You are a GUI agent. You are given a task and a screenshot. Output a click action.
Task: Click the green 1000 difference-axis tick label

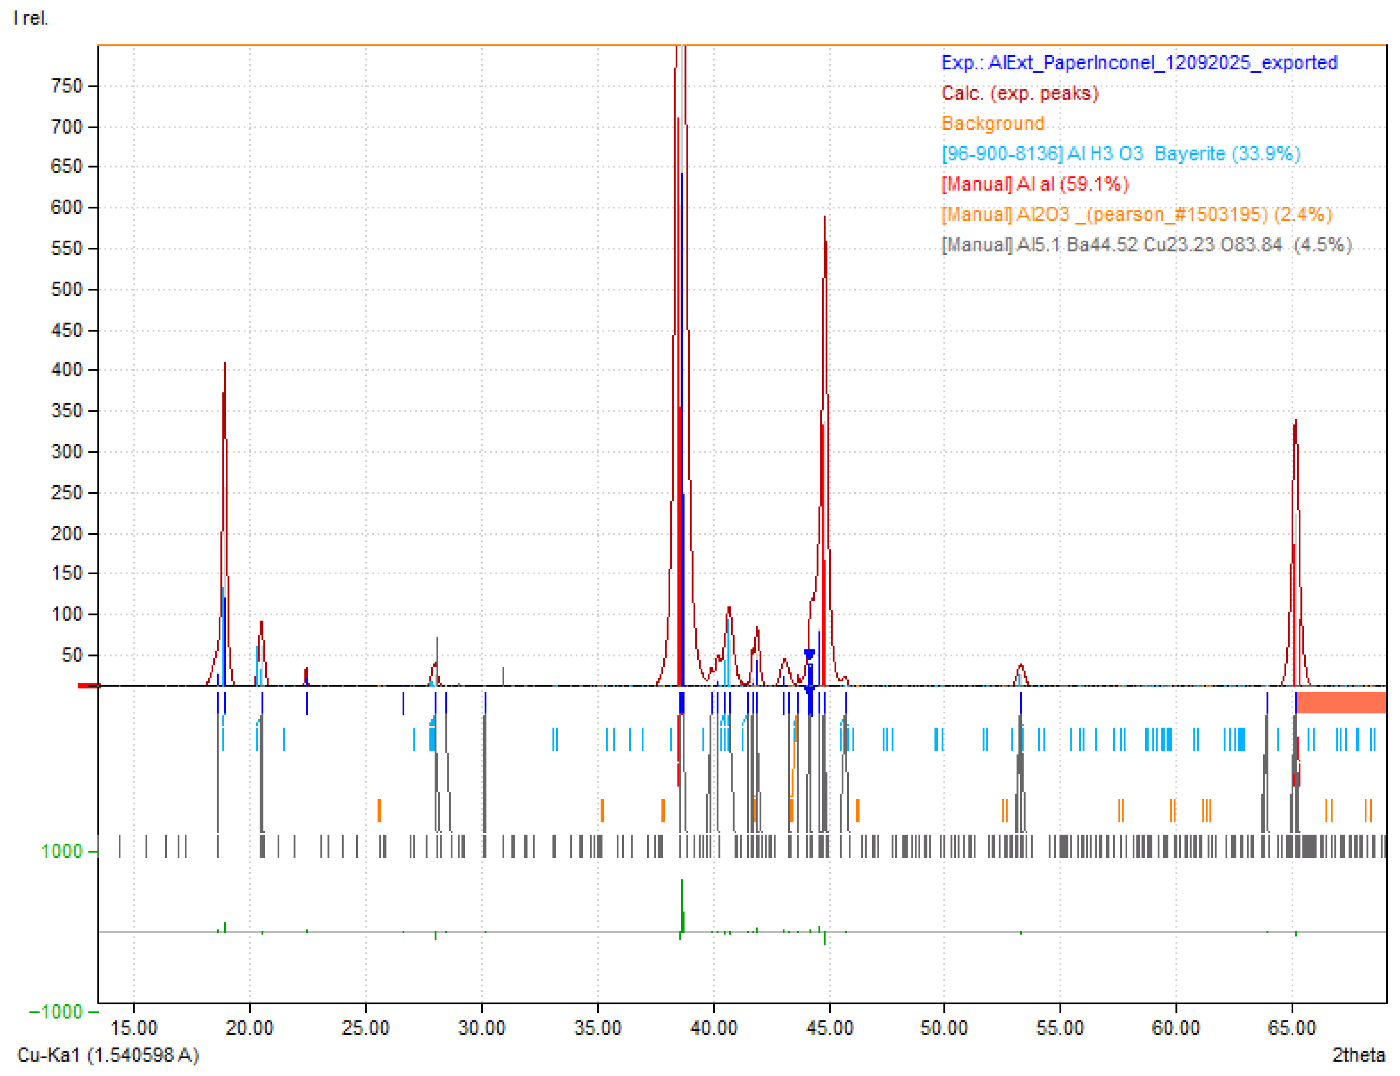(x=61, y=851)
